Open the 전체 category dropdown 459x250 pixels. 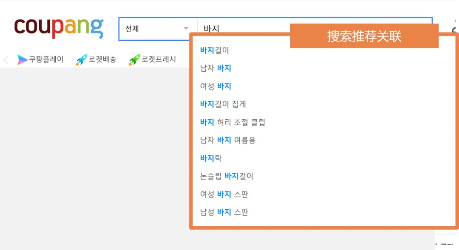coord(157,29)
